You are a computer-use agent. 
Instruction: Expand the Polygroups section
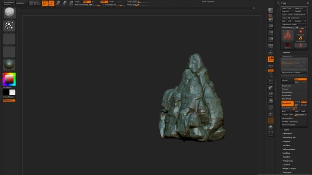(x=288, y=161)
